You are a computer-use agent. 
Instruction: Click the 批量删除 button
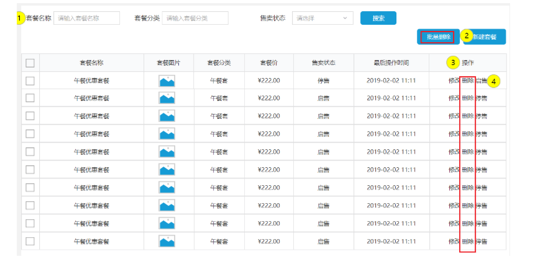click(x=438, y=37)
